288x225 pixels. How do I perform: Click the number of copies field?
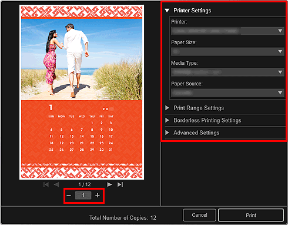(x=83, y=196)
